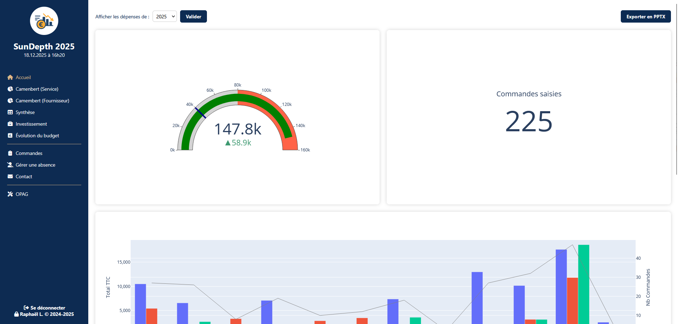Viewport: 678px width, 324px height.
Task: Open Gérer une absence in the sidebar
Action: click(x=35, y=165)
